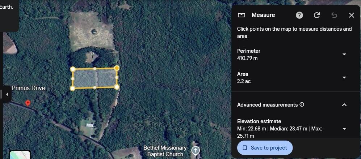Click the Save to project button
The image size is (361, 159).
click(x=265, y=148)
